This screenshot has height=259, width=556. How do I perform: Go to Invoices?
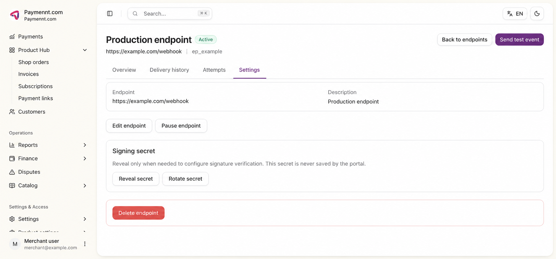click(28, 74)
